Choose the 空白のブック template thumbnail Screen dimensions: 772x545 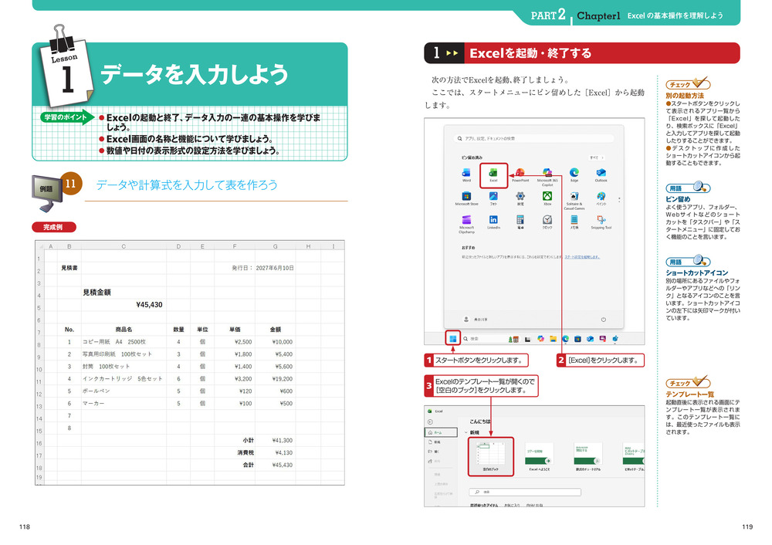click(492, 456)
